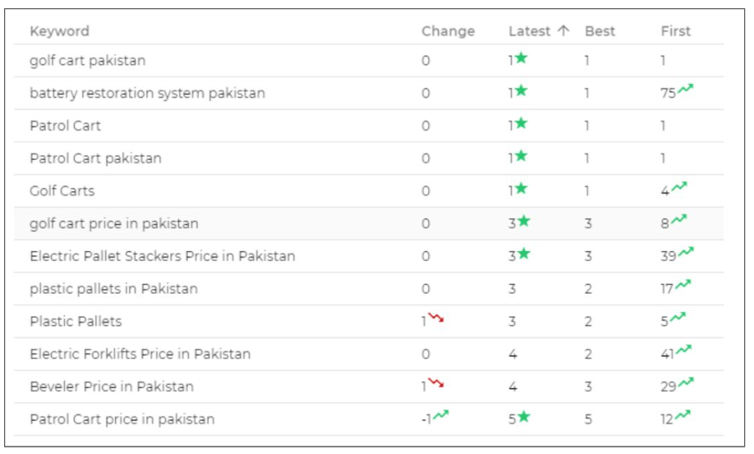Image resolution: width=754 pixels, height=454 pixels.
Task: Click green trend arrow next to 41
Action: 683,351
